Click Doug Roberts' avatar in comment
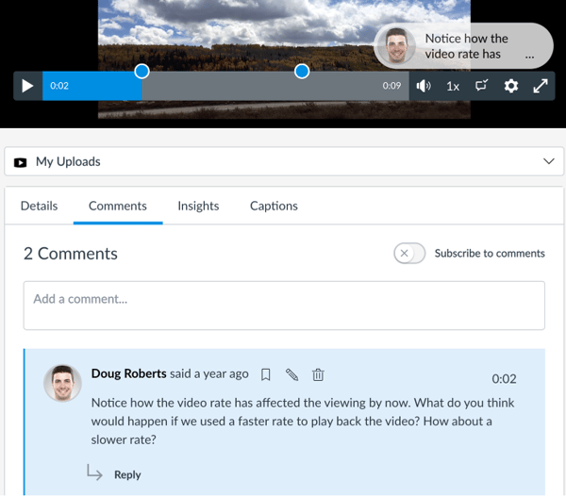This screenshot has height=497, width=566. coord(62,383)
